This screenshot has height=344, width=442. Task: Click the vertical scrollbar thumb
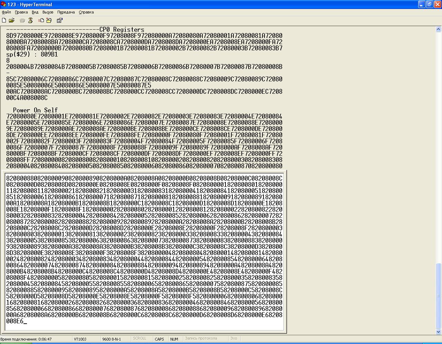439,296
